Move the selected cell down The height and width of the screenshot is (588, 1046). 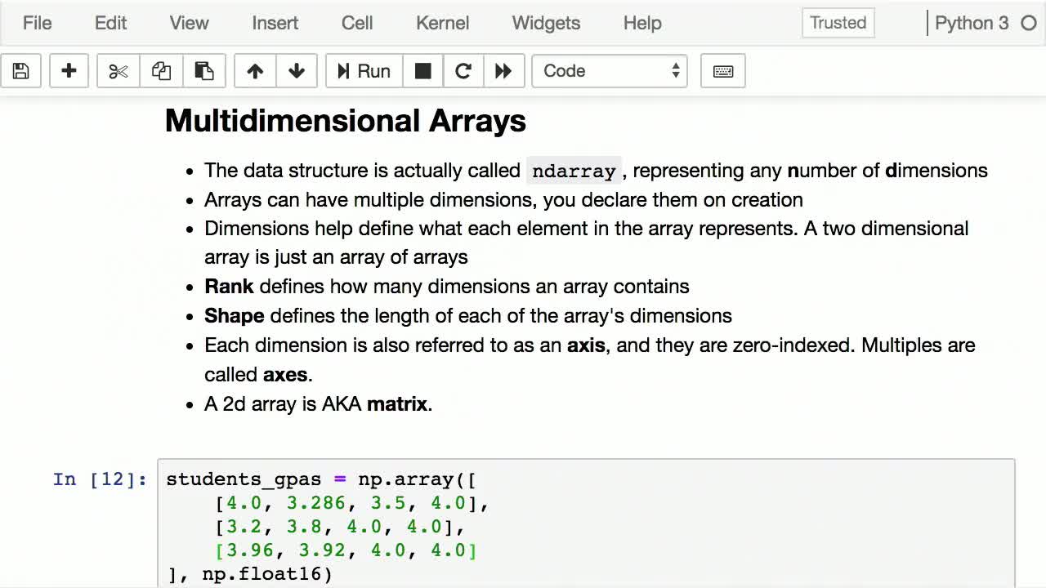point(296,71)
